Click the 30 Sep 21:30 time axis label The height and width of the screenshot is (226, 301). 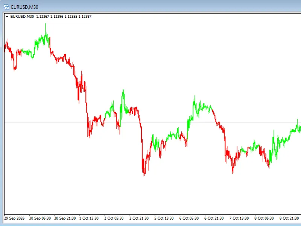pyautogui.click(x=65, y=218)
